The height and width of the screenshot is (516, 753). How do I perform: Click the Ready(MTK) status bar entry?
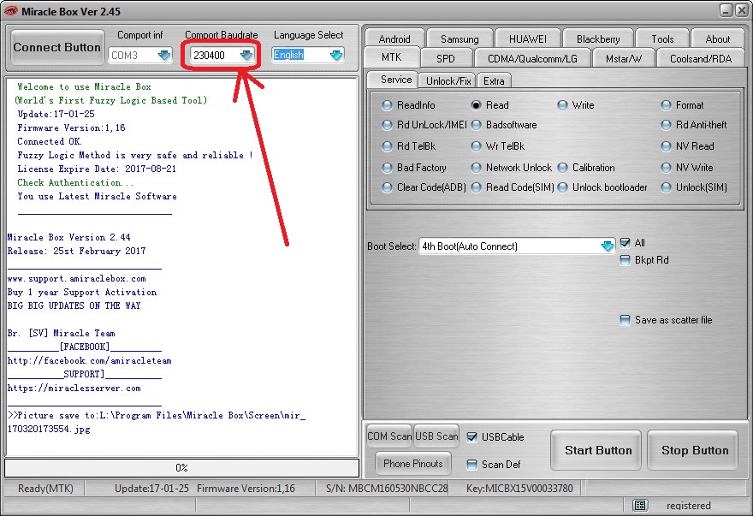45,489
